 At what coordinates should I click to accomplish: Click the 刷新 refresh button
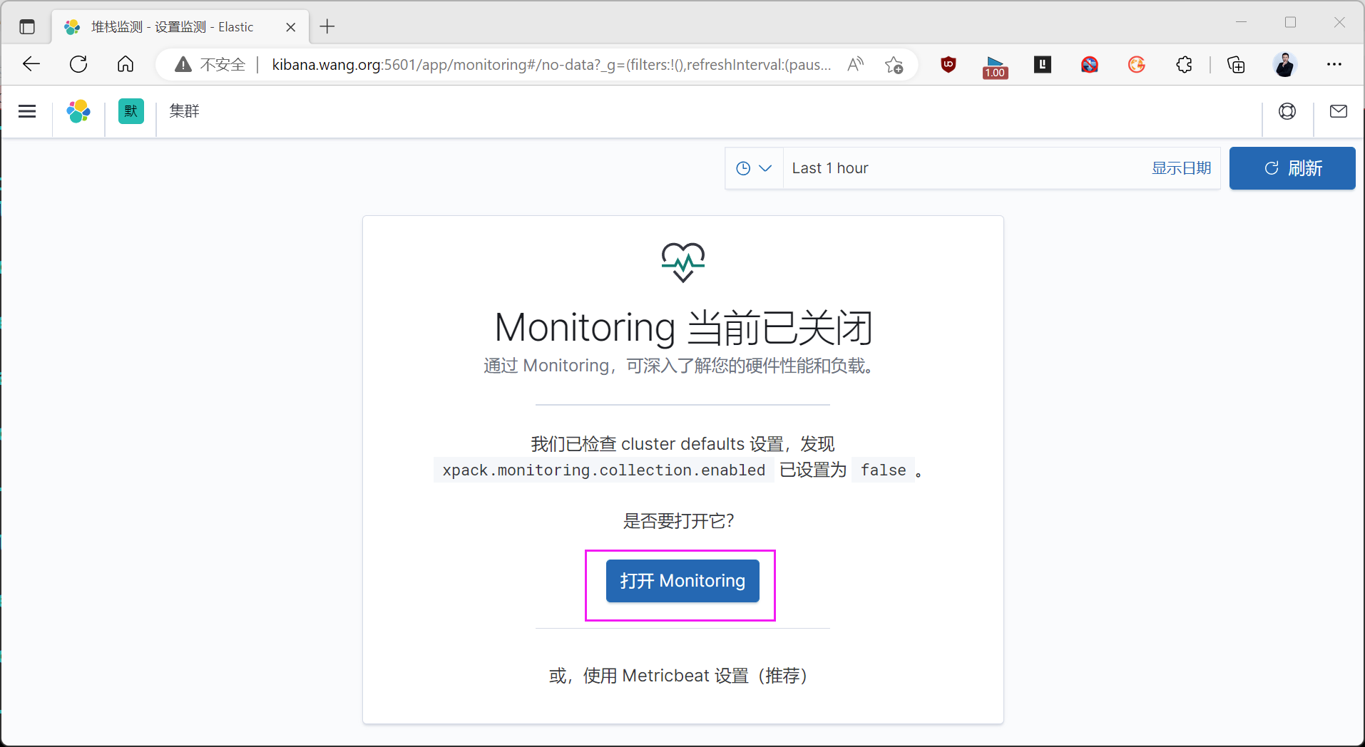tap(1292, 168)
